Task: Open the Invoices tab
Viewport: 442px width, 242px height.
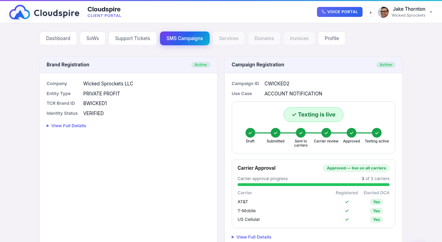Action: [x=299, y=38]
